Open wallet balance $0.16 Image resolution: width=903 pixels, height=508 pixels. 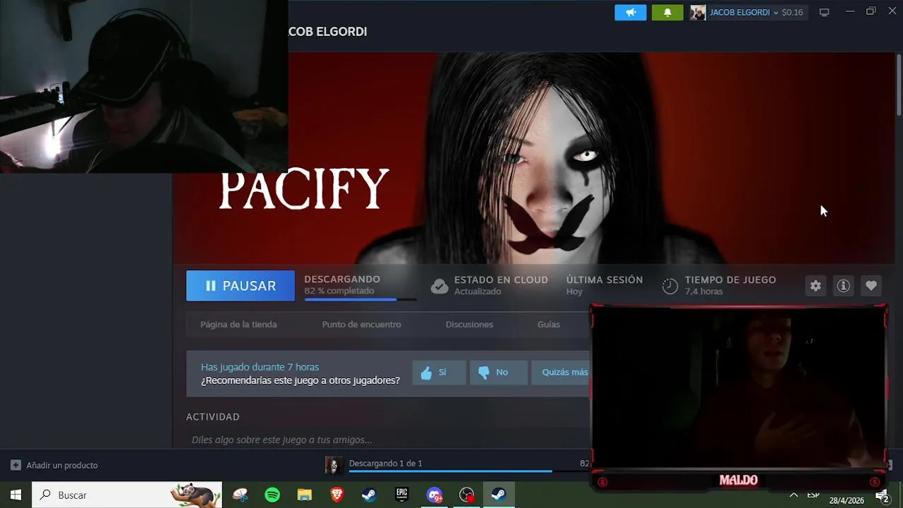point(792,13)
